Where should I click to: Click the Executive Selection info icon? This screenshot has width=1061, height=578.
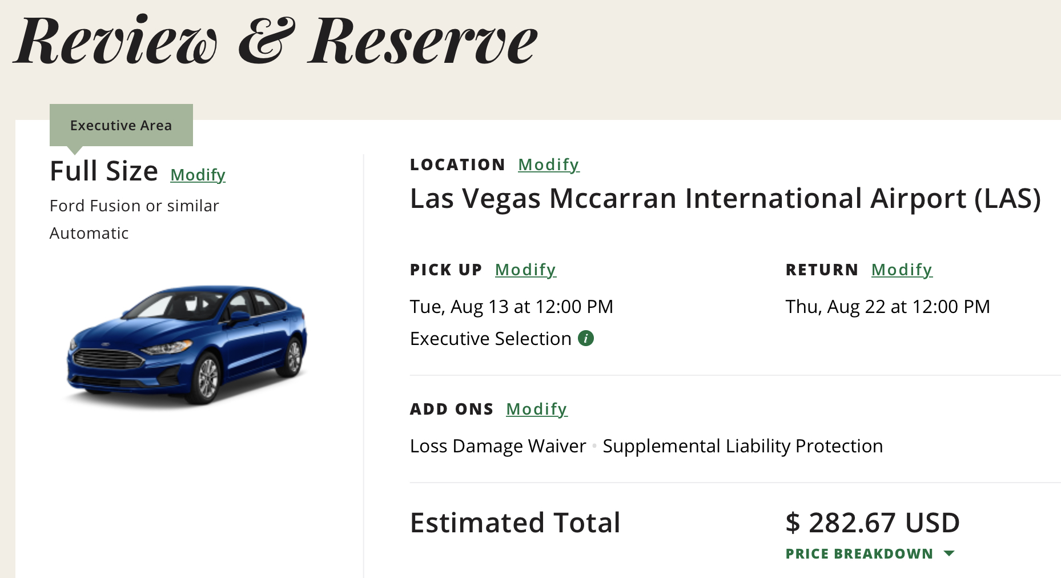[586, 339]
